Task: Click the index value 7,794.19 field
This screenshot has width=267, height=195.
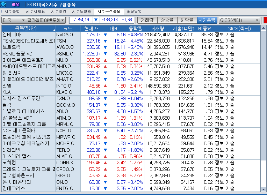Action: [81, 20]
